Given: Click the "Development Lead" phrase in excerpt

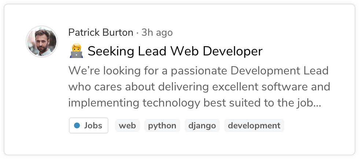Looking at the screenshot, I should pos(279,71).
